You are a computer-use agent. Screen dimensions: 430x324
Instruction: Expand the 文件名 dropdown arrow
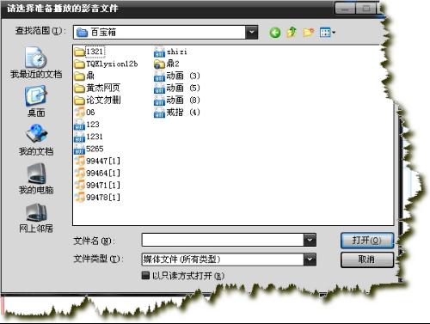click(x=310, y=240)
